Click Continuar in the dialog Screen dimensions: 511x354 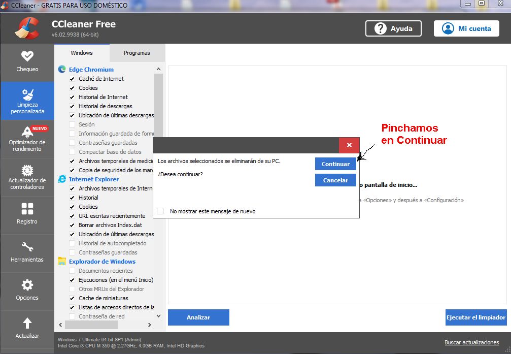tap(335, 164)
